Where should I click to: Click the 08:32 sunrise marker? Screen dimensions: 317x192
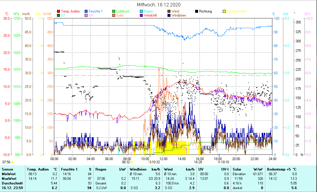(132, 162)
